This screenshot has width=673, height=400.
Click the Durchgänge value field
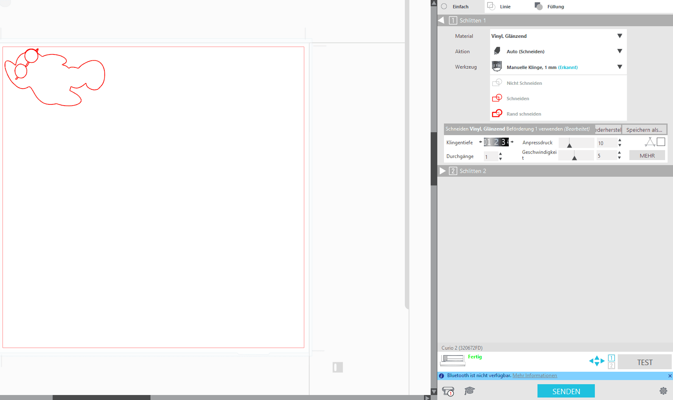[x=491, y=157]
